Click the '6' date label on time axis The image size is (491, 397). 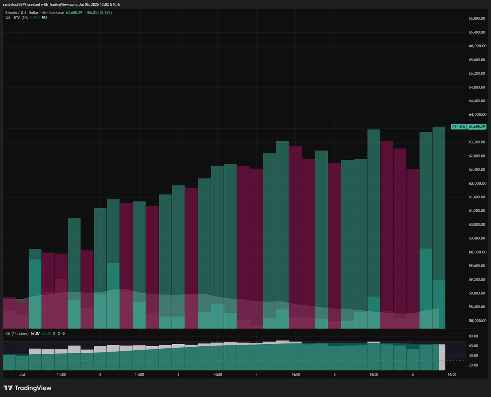click(x=413, y=375)
